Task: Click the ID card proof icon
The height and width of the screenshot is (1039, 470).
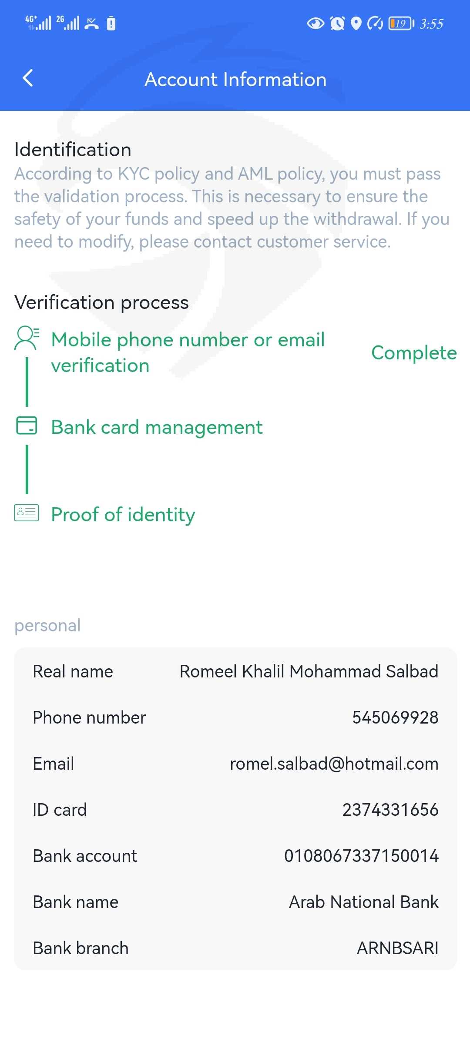Action: (27, 513)
